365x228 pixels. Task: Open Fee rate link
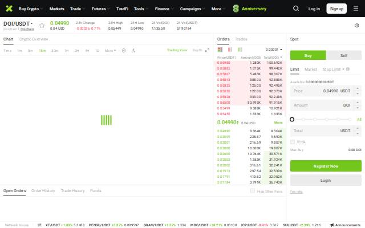[x=296, y=192]
